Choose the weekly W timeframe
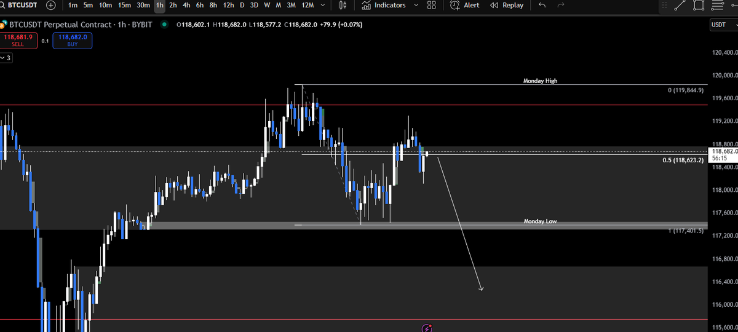738x332 pixels. (267, 5)
